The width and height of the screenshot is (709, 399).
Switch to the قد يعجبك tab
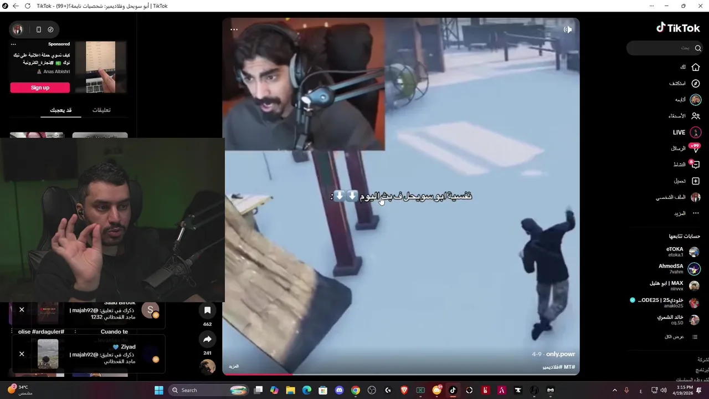coord(61,110)
